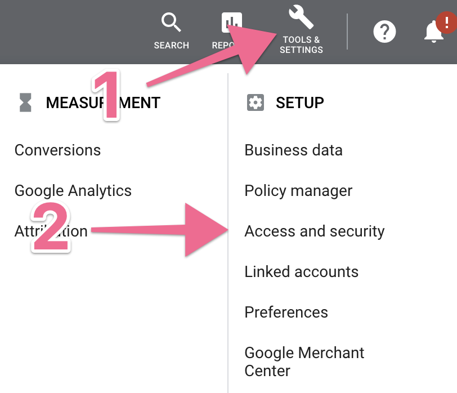
Task: Open Business data in Setup
Action: pyautogui.click(x=293, y=150)
